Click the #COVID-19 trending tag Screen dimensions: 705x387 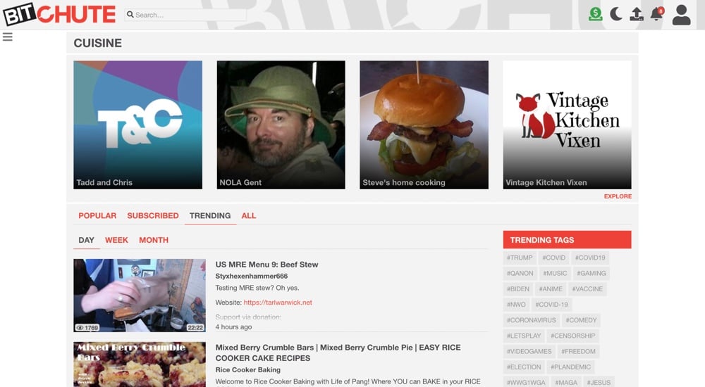pos(552,305)
